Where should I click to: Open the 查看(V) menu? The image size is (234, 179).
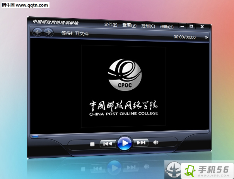point(129,25)
